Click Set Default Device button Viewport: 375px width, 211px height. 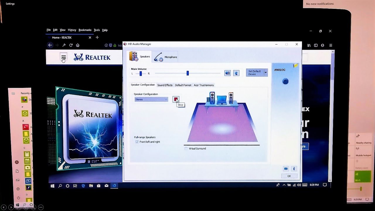pyautogui.click(x=255, y=72)
